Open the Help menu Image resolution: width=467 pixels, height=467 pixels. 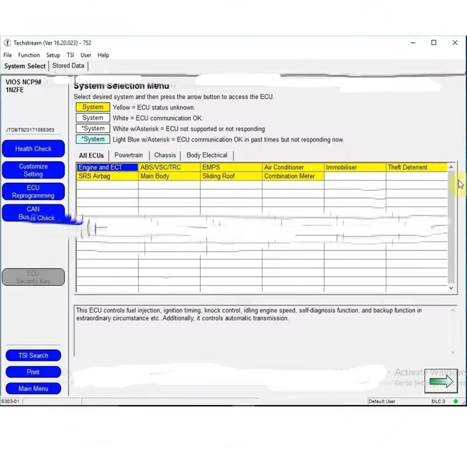(x=103, y=55)
